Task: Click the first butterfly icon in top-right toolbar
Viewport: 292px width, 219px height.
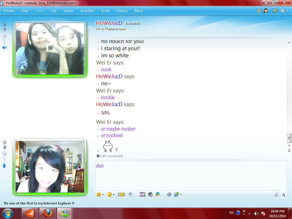Action: pyautogui.click(x=258, y=11)
